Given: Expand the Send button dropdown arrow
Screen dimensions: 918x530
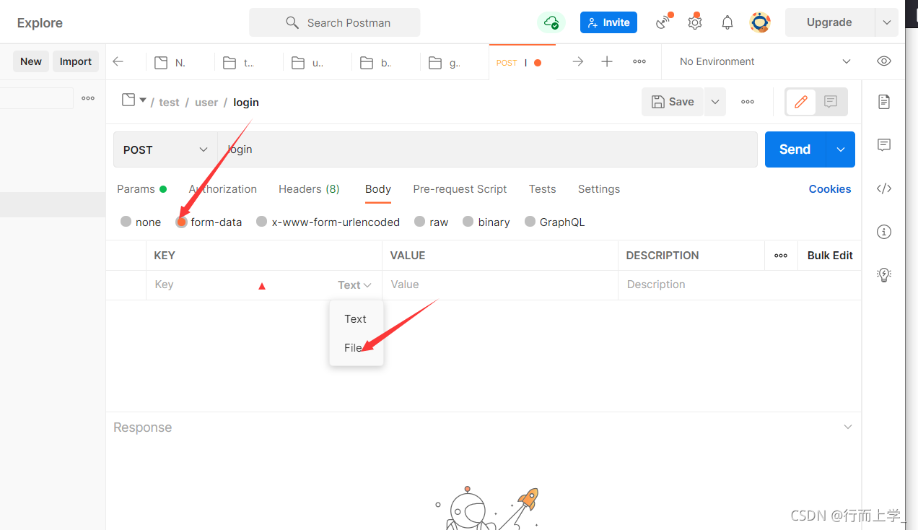Looking at the screenshot, I should pyautogui.click(x=840, y=149).
